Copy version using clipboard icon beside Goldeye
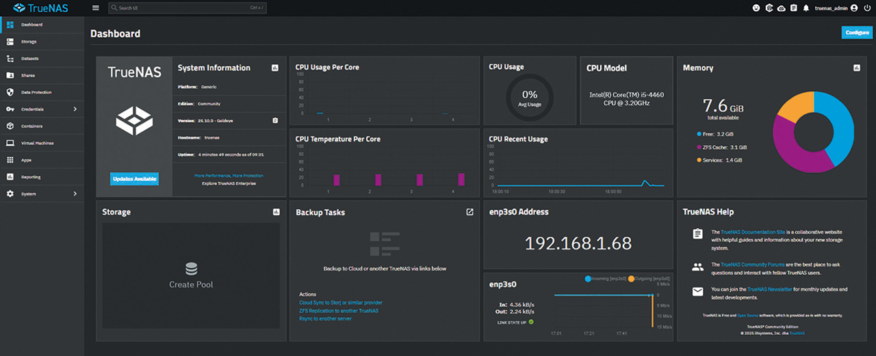The height and width of the screenshot is (356, 876). point(275,120)
